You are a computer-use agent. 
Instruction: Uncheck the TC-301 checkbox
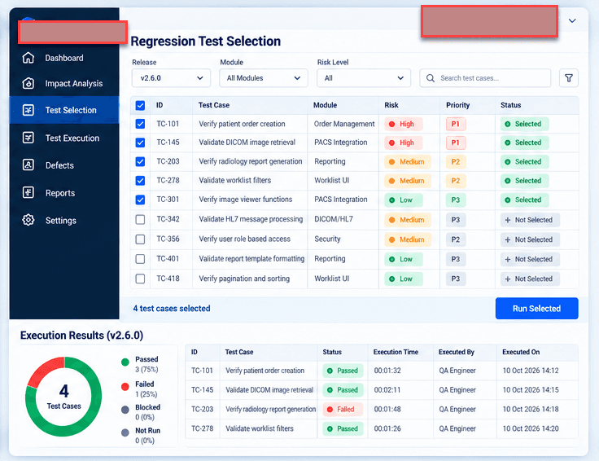point(140,200)
